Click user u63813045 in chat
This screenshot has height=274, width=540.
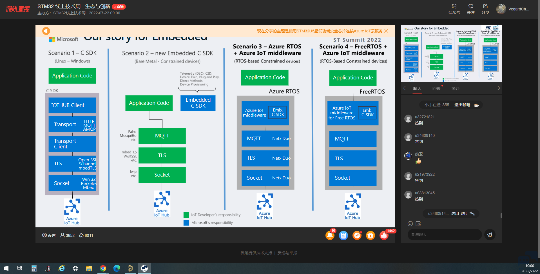(425, 193)
